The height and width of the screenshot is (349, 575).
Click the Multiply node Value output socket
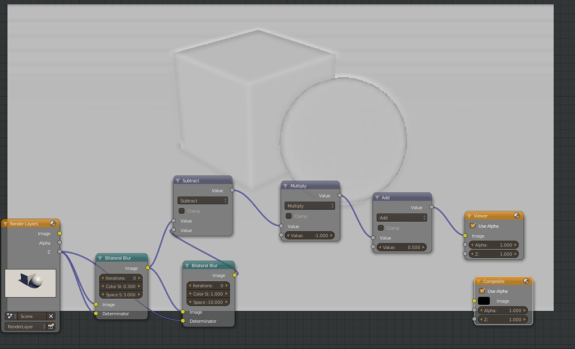(x=340, y=196)
